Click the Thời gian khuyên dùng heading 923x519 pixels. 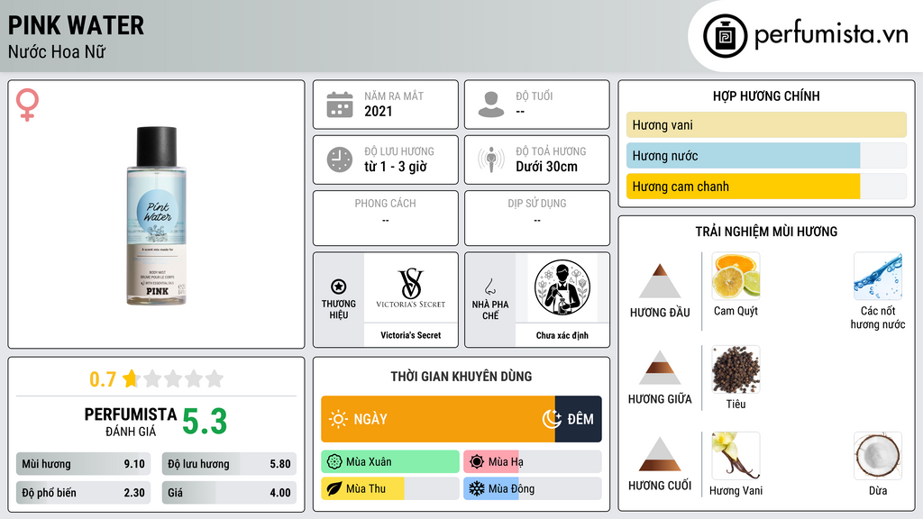coord(461,376)
